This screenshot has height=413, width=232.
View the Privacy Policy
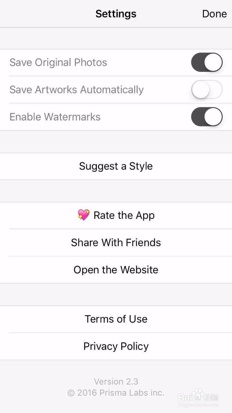116,346
